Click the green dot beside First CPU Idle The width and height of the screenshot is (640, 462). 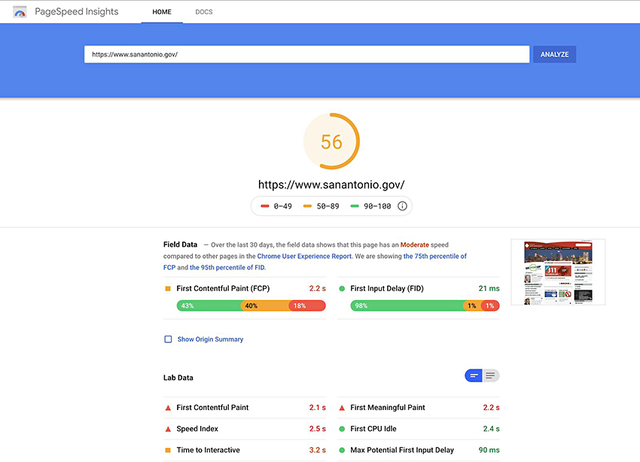342,429
